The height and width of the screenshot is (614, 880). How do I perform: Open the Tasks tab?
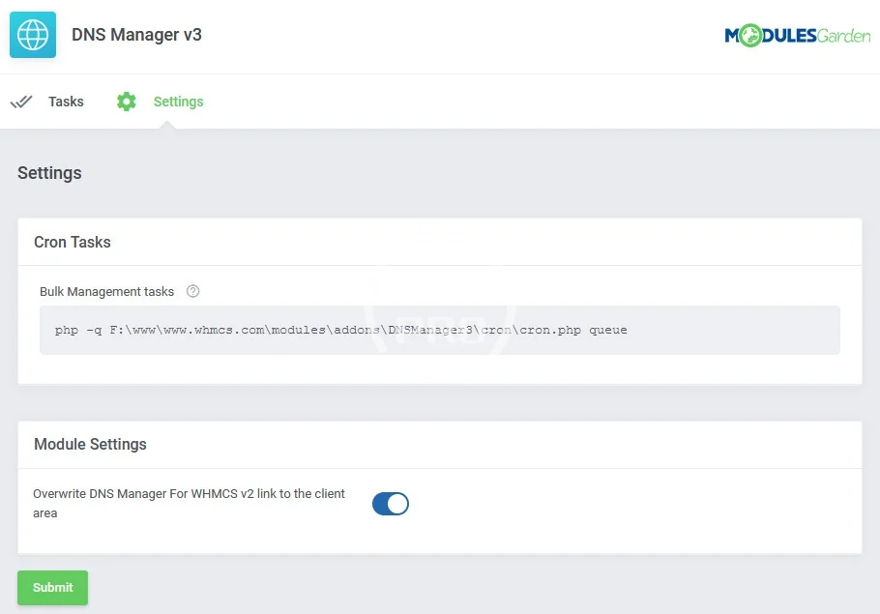66,102
